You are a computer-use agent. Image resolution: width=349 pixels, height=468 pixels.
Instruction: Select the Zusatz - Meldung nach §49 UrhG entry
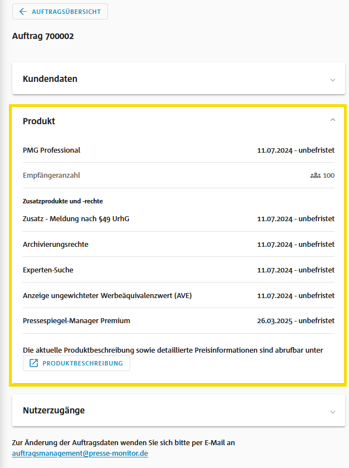pyautogui.click(x=76, y=218)
